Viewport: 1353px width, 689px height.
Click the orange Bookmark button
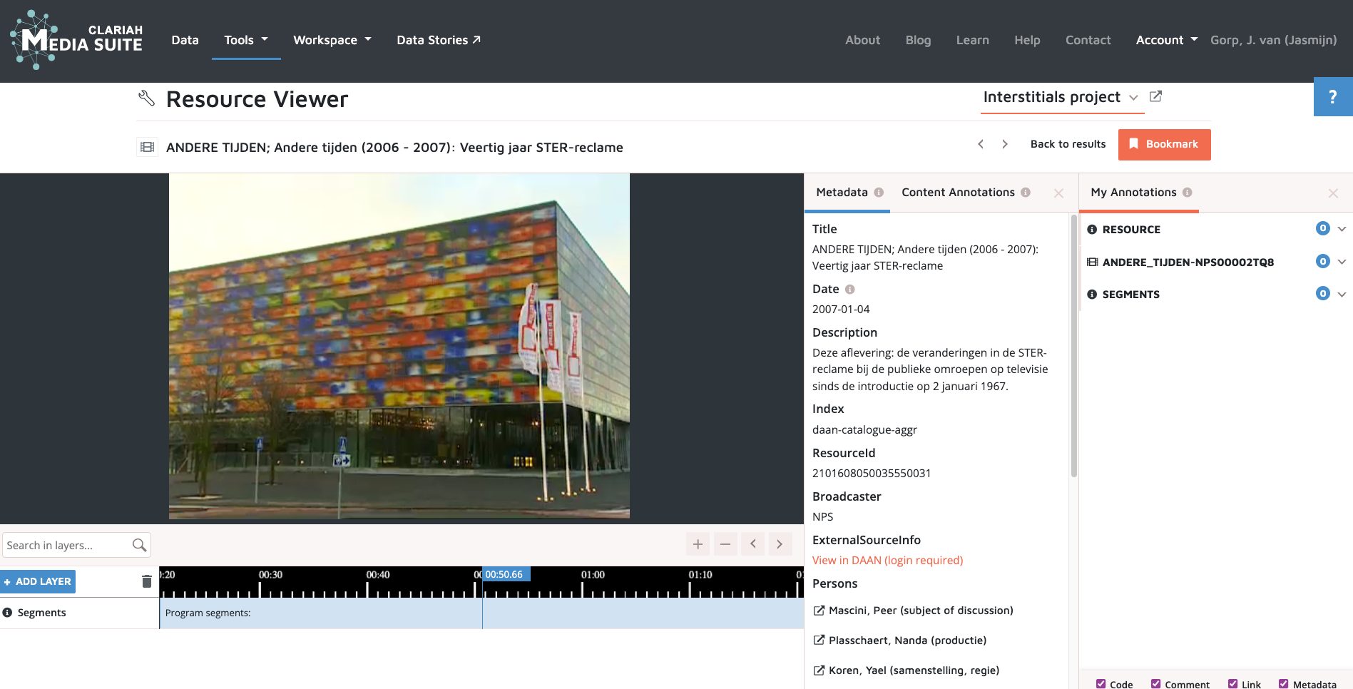(x=1164, y=144)
